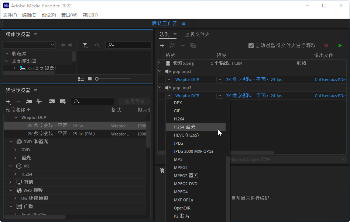Image resolution: width=350 pixels, height=222 pixels.
Task: Click the media browser filter icon
Action: point(85,45)
